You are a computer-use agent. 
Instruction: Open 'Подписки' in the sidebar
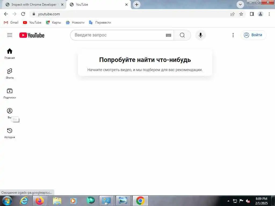tap(10, 93)
